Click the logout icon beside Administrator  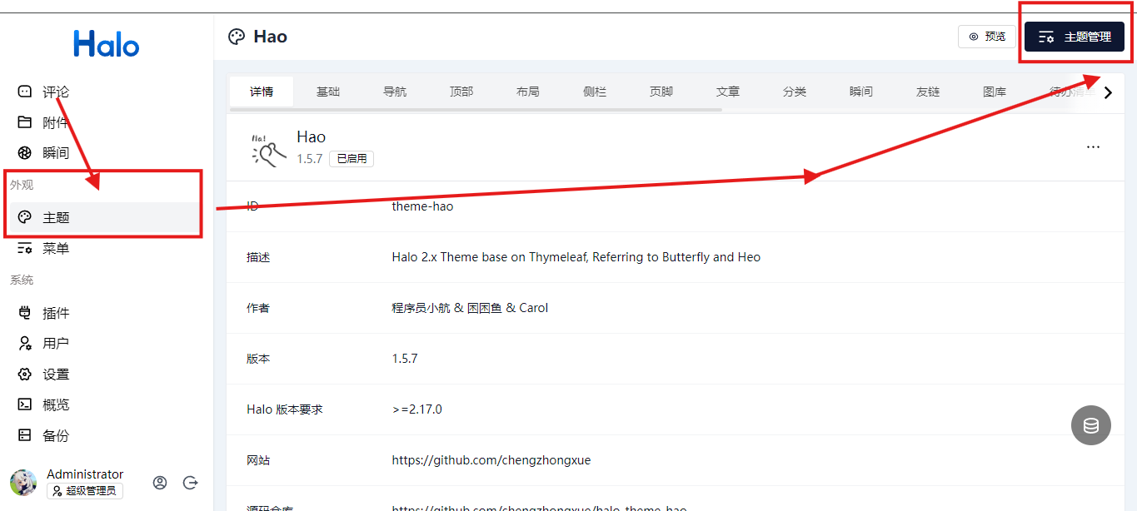pyautogui.click(x=190, y=483)
